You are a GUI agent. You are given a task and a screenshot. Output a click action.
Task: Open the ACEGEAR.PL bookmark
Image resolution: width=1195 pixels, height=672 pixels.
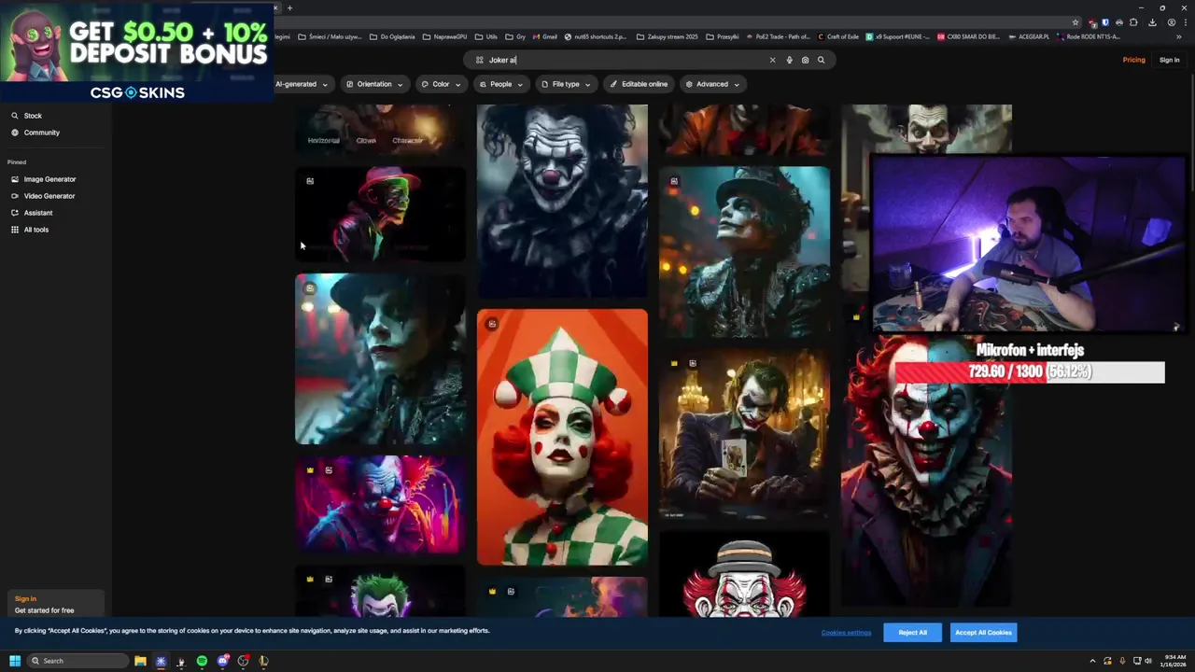coord(1028,37)
